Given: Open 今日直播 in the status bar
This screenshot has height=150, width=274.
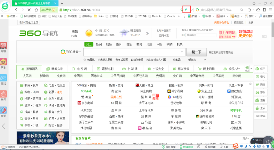Looking at the screenshot, I should 169,146.
